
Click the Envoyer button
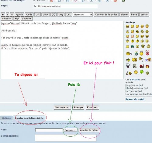coord(92,107)
